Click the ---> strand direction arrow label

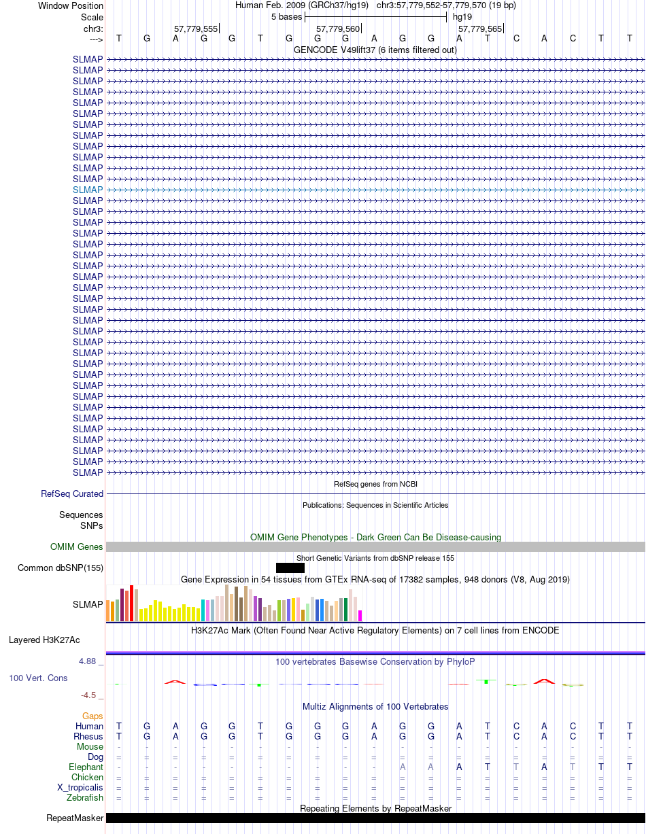pyautogui.click(x=96, y=39)
